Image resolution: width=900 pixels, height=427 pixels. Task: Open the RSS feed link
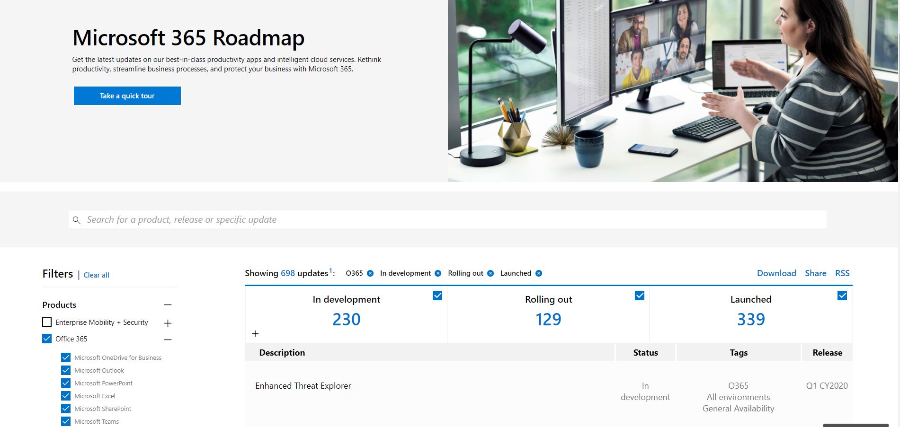[842, 273]
